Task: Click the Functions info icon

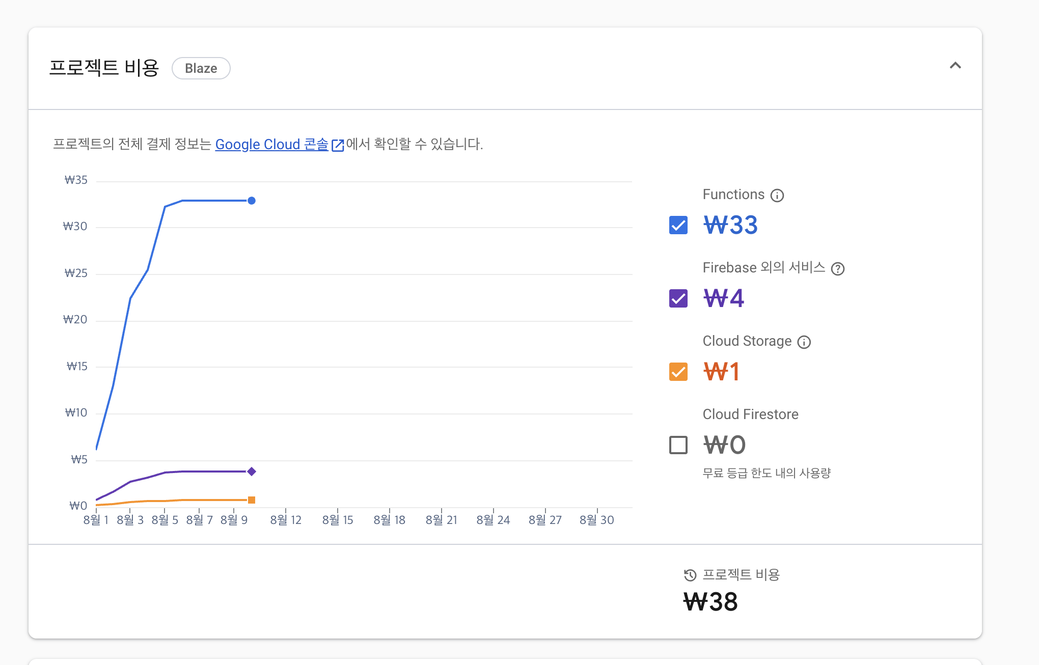Action: [x=777, y=196]
